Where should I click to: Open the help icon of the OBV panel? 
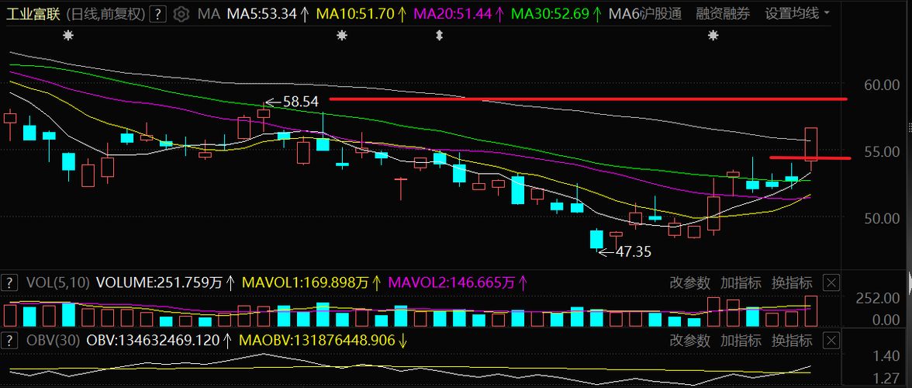(x=9, y=341)
